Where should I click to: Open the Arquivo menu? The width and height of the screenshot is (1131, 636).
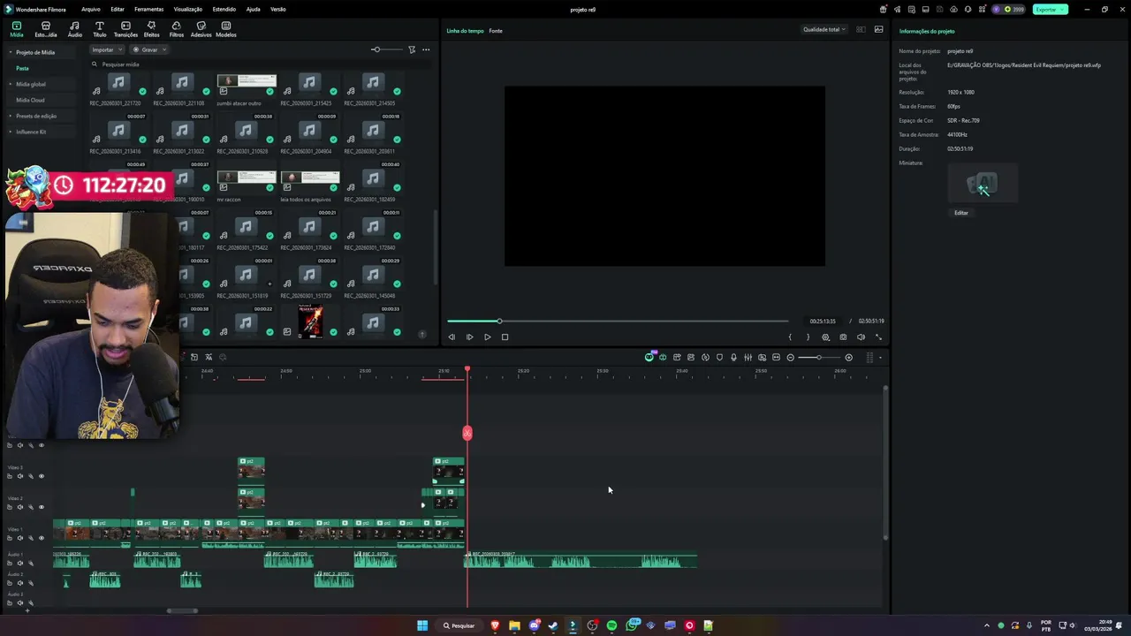pyautogui.click(x=91, y=9)
